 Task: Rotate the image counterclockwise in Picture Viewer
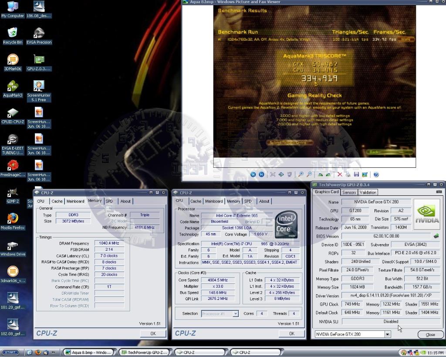[328, 174]
